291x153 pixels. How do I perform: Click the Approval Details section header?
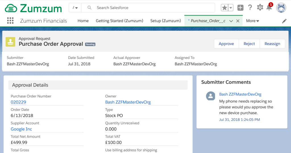(x=98, y=85)
